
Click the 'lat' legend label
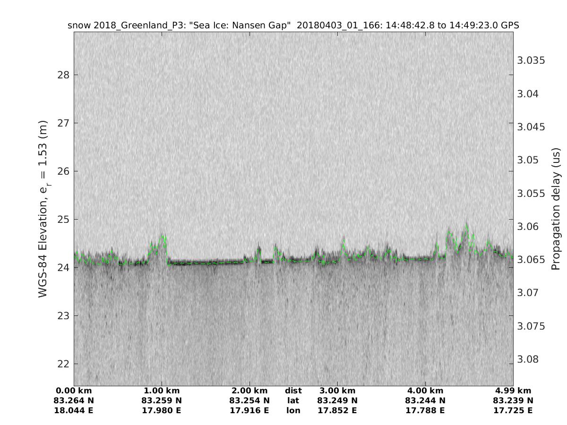pyautogui.click(x=293, y=400)
